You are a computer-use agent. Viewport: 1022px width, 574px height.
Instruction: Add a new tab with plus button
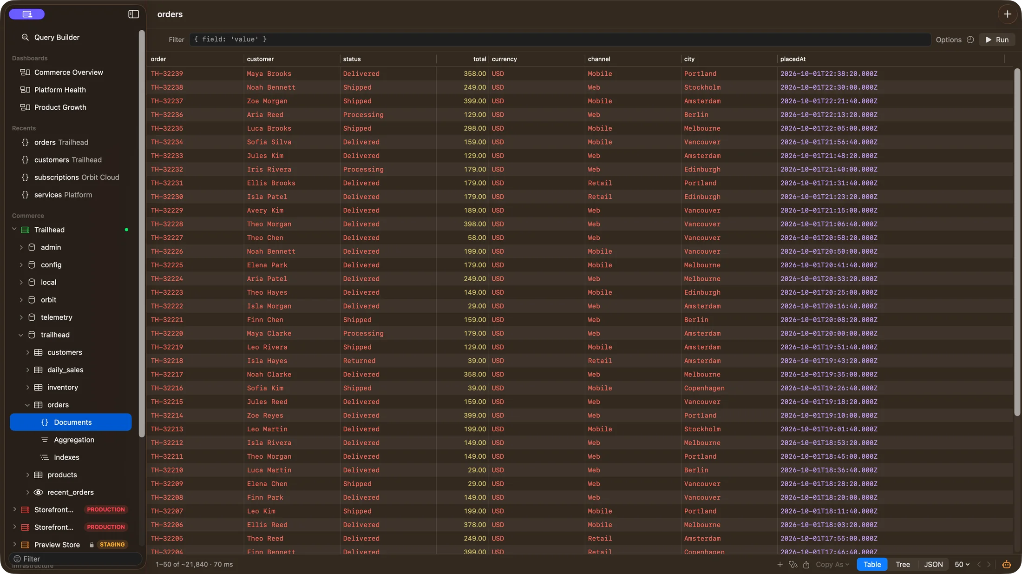point(1007,14)
